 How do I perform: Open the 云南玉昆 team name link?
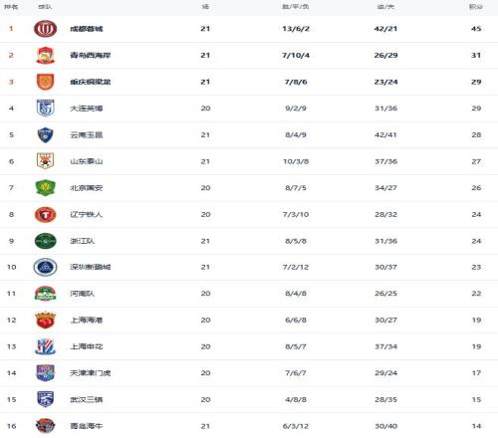click(87, 135)
